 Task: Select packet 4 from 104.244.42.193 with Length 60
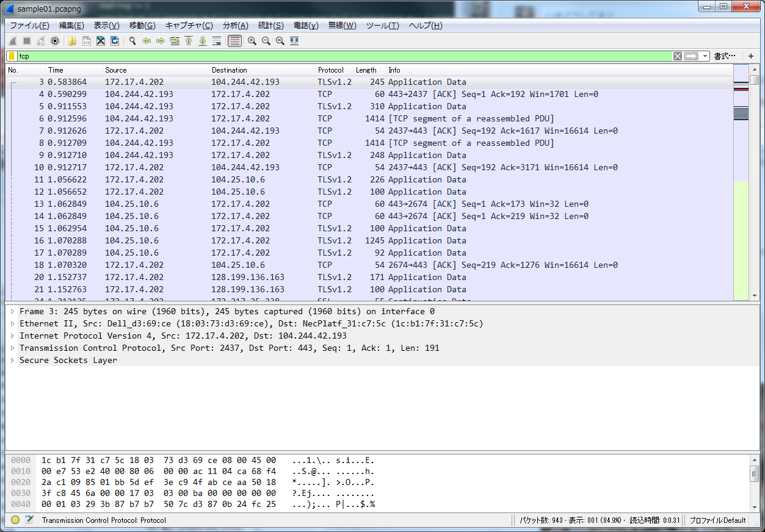pos(369,94)
